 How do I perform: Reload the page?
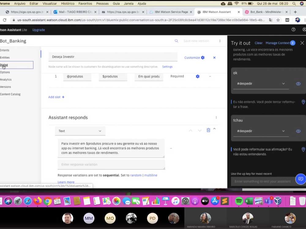[x=5, y=20]
